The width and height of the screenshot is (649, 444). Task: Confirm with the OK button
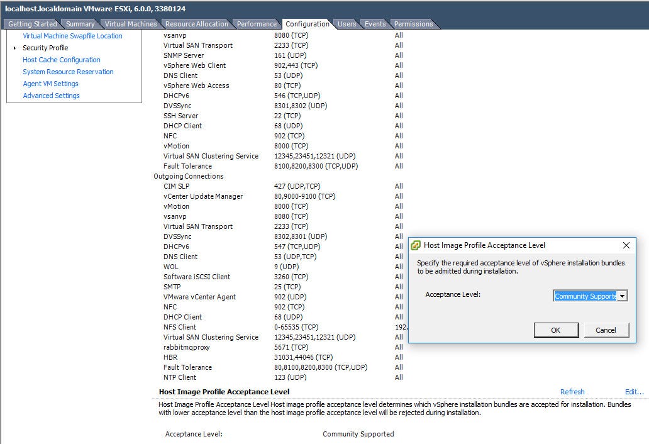pos(556,330)
